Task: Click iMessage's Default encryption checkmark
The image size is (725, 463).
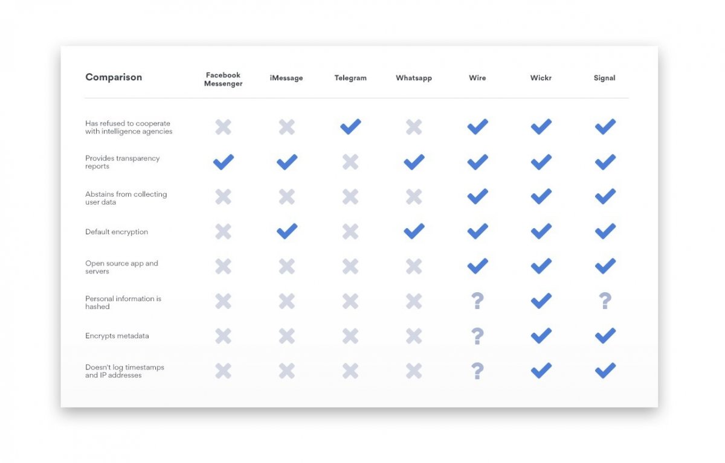Action: 287,231
